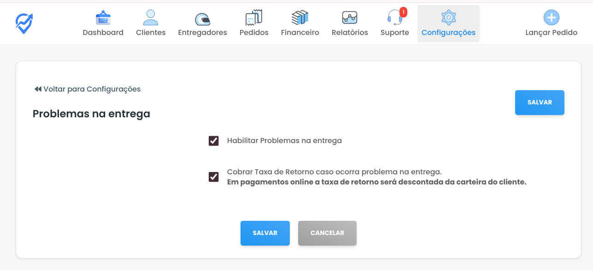
Task: Open the Dashboard calendar icon
Action: pos(103,18)
